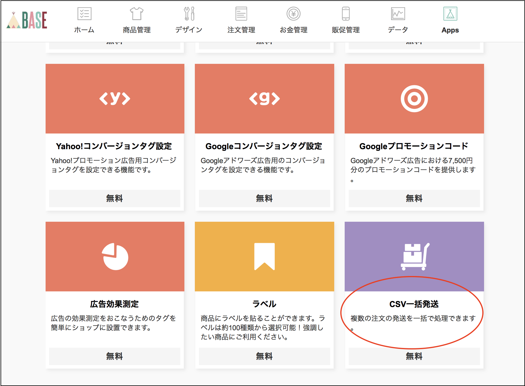Open 広告効果測定 title
The width and height of the screenshot is (525, 386).
(x=114, y=304)
